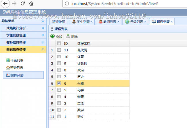Click the globe icon on 年级列表 tab
187x128 pixels.
(127, 22)
